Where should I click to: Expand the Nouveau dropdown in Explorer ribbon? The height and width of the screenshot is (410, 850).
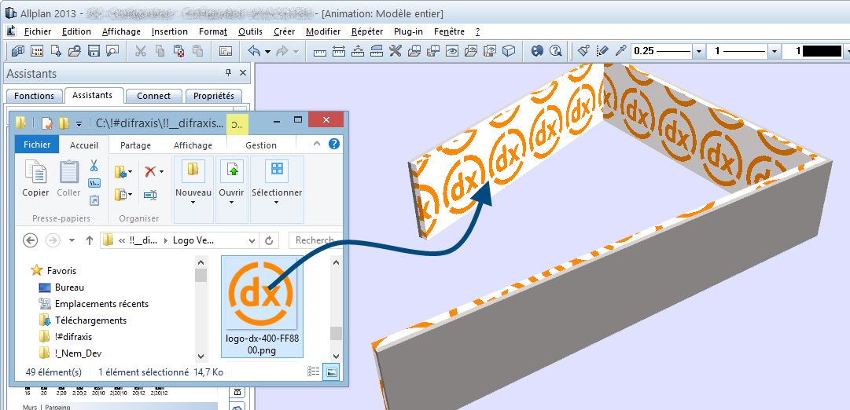click(x=193, y=202)
